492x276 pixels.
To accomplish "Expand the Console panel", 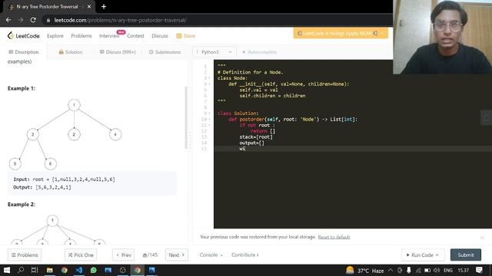I will [211, 255].
